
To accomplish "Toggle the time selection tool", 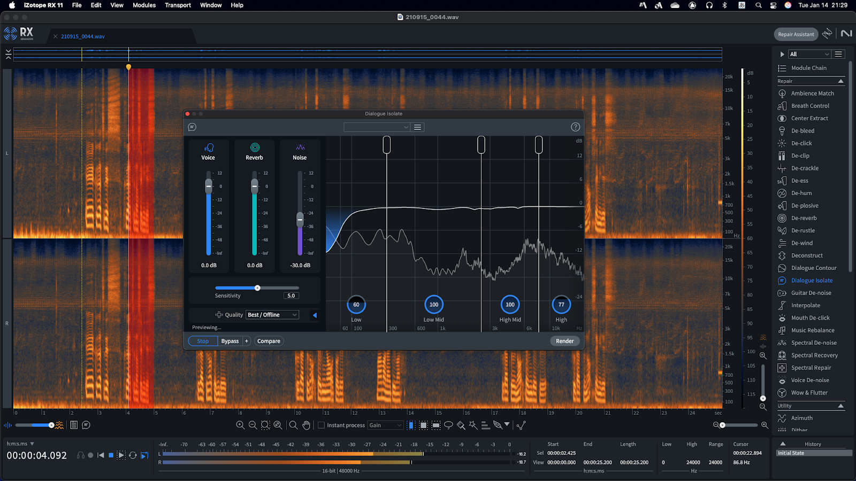I will (x=411, y=425).
